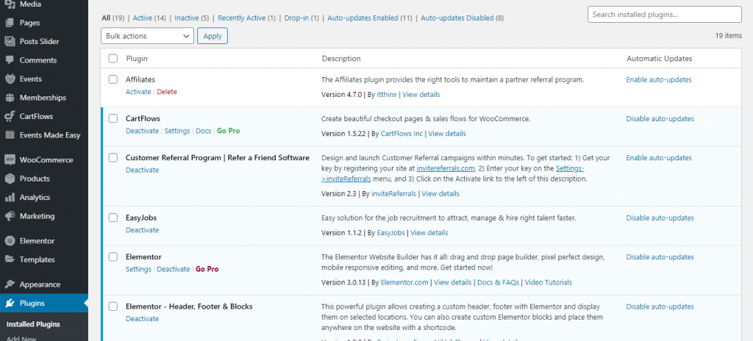Open the Appearance paintbrush icon

click(x=9, y=284)
